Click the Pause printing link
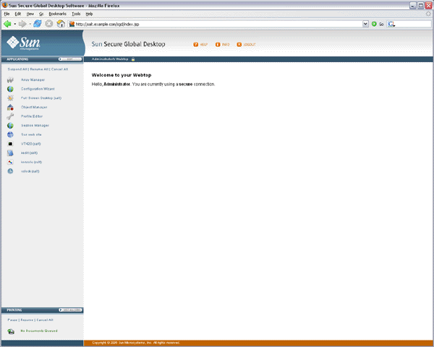 [x=12, y=320]
